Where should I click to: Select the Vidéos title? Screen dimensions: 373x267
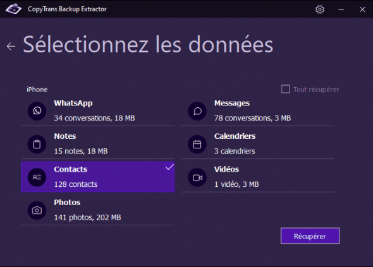[226, 169]
